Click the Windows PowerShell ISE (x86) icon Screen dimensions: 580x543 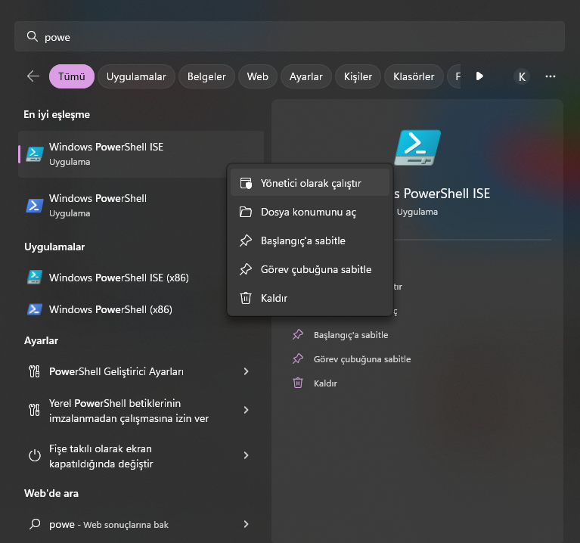35,278
